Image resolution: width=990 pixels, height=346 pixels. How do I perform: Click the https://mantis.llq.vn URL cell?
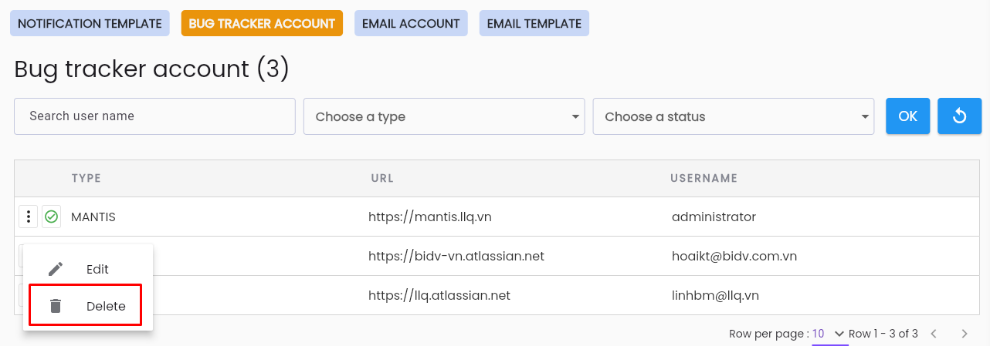430,217
